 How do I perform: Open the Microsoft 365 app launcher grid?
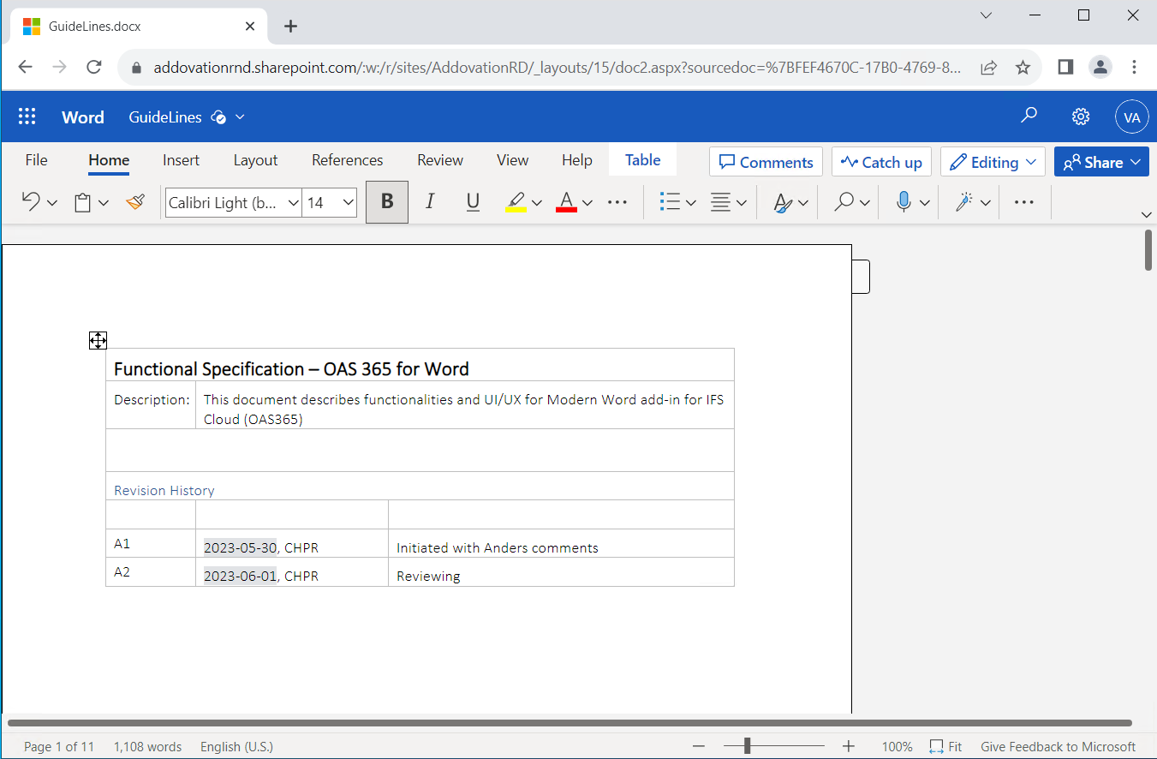coord(27,117)
